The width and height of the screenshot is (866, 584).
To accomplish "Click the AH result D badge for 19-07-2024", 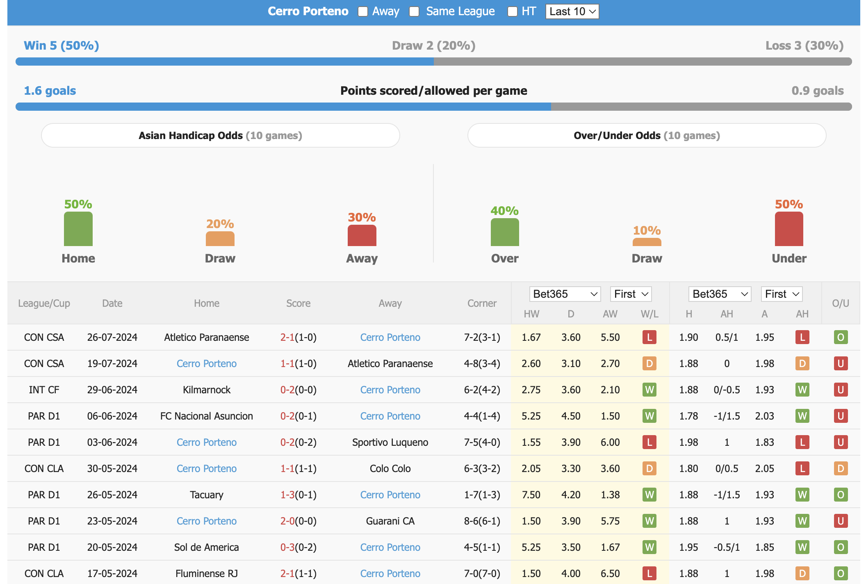I will (x=802, y=363).
